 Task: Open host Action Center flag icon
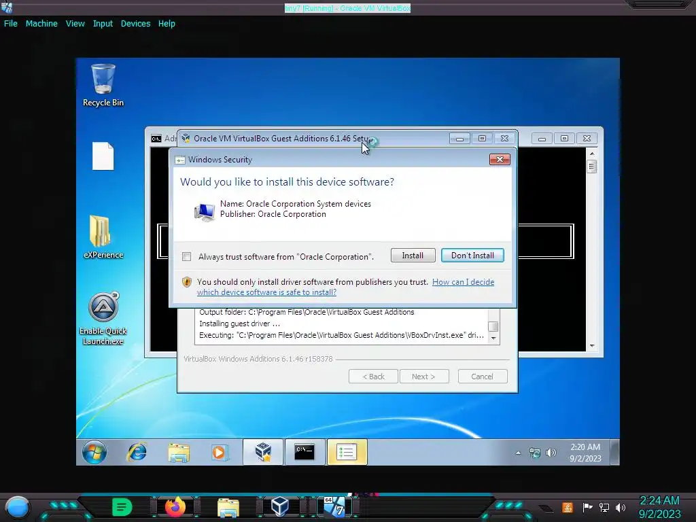[x=587, y=507]
